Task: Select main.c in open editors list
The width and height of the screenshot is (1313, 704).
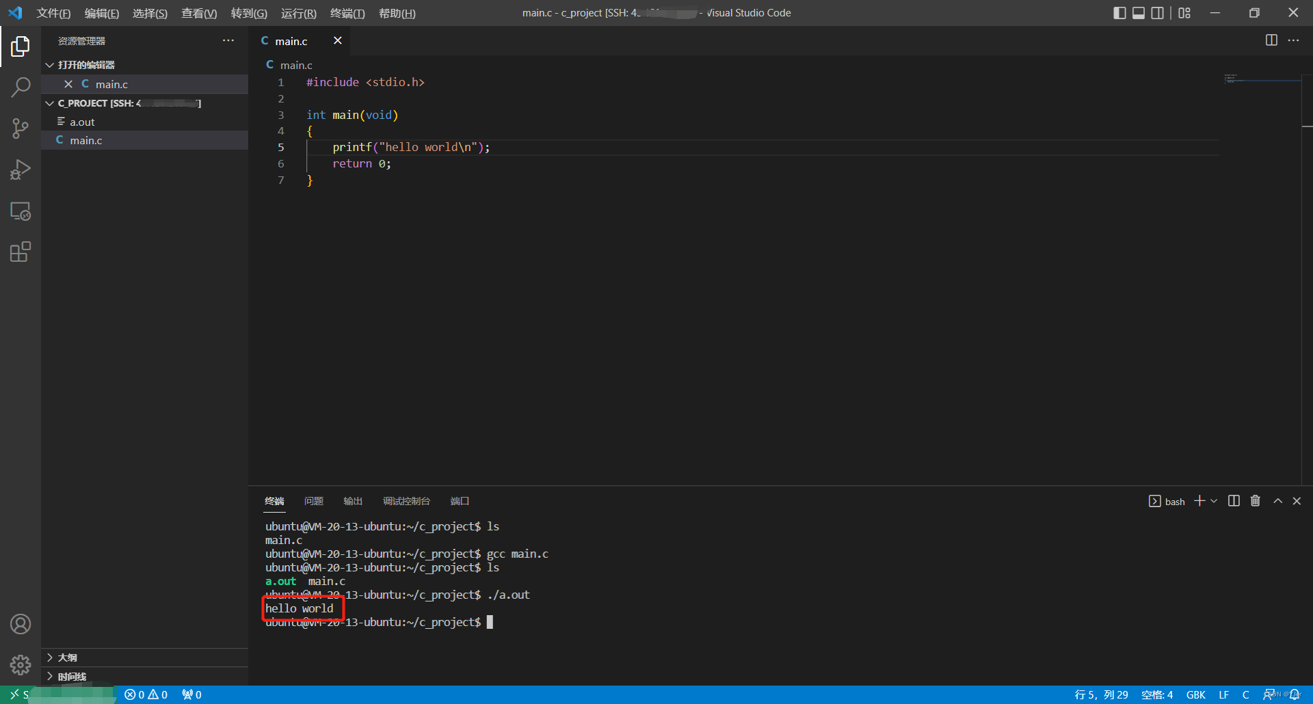Action: [144, 84]
